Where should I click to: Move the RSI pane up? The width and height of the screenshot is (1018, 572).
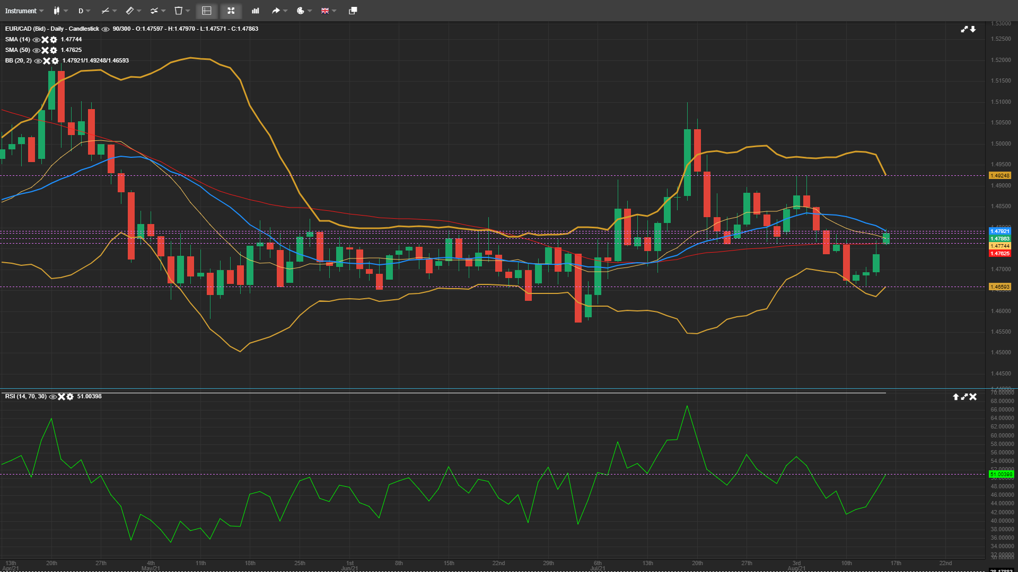coord(956,397)
